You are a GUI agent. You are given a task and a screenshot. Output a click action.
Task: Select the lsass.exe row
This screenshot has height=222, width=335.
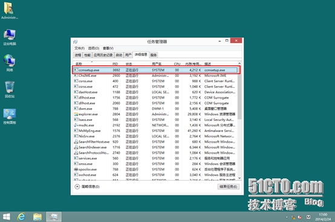(x=155, y=120)
